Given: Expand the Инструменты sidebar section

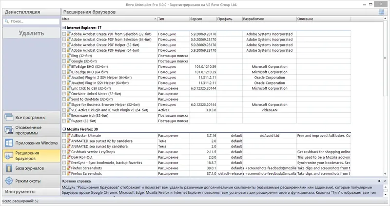Looking at the screenshot, I should [31, 192].
